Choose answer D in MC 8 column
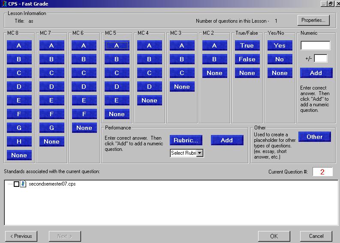 coord(19,87)
